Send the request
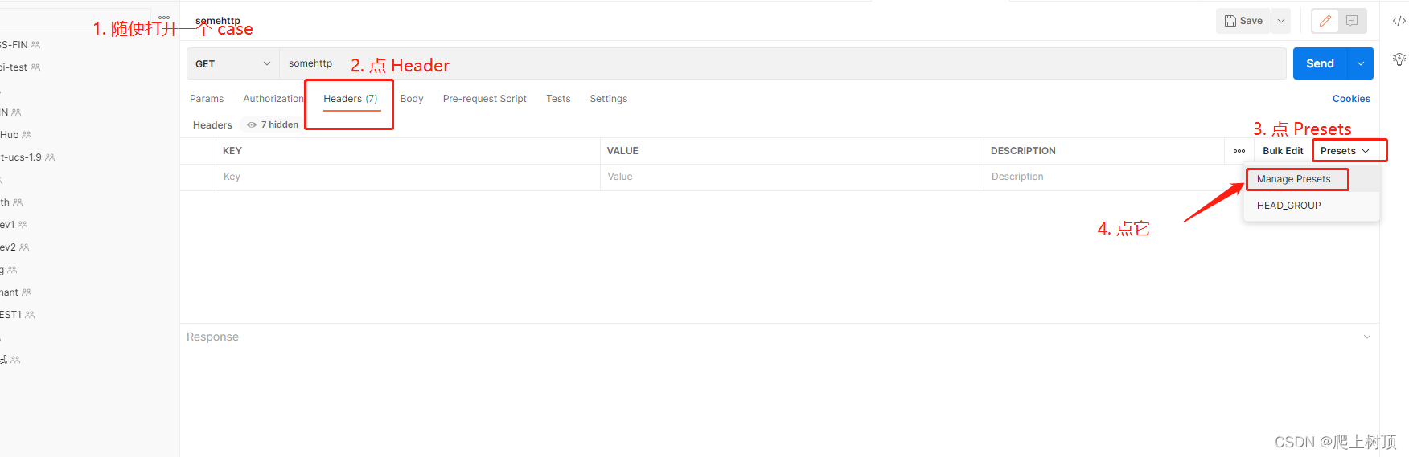1409x457 pixels. click(1320, 63)
